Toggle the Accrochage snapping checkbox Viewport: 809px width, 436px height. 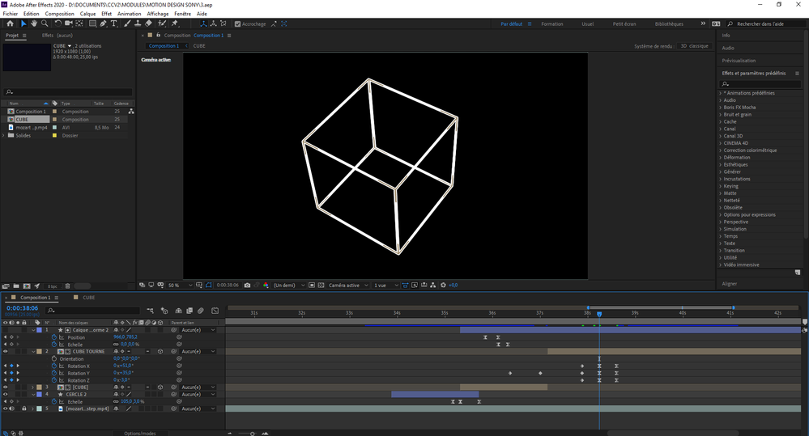[237, 24]
